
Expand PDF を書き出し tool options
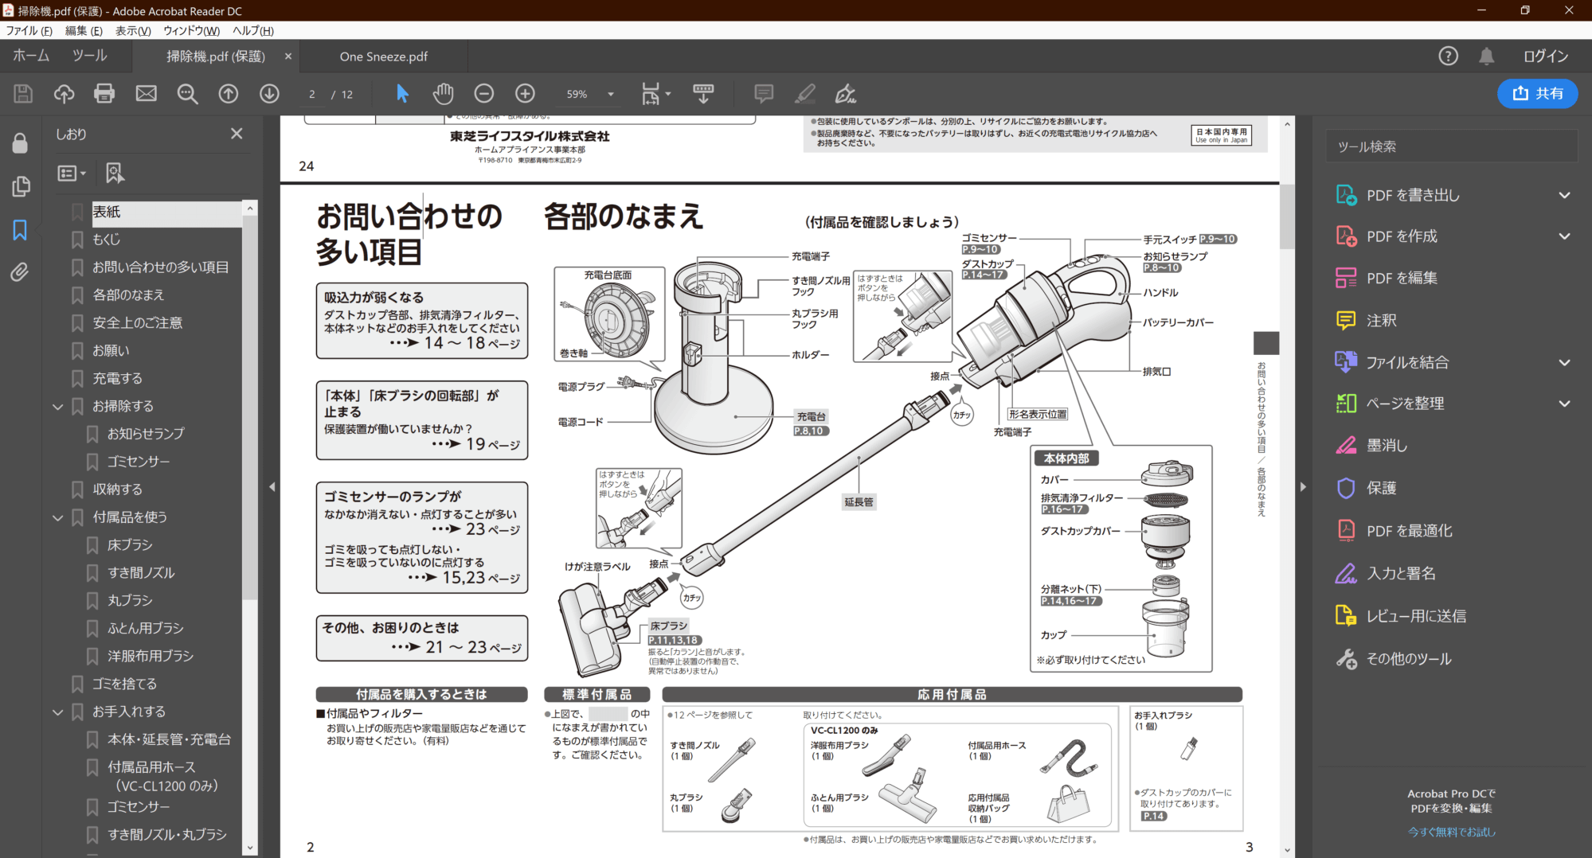pos(1564,195)
